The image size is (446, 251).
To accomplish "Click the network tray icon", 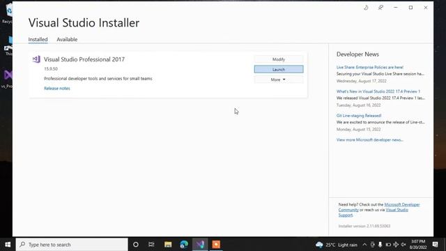I will tap(396, 245).
